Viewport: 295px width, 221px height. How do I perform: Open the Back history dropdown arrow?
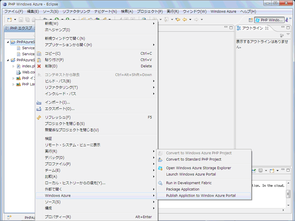click(x=190, y=20)
